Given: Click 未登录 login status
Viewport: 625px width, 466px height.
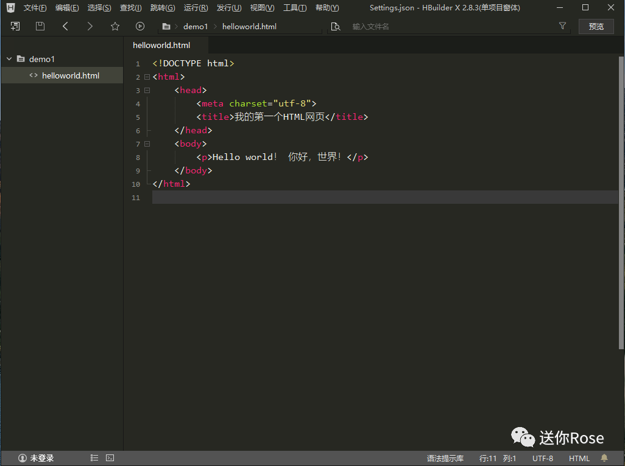Looking at the screenshot, I should (x=37, y=458).
